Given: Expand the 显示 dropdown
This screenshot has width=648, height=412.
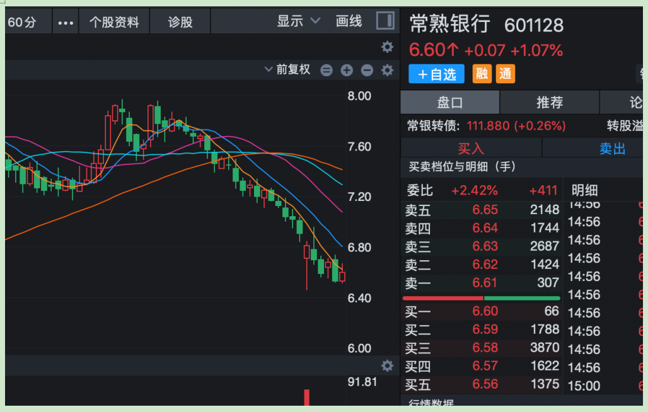Looking at the screenshot, I should point(299,21).
